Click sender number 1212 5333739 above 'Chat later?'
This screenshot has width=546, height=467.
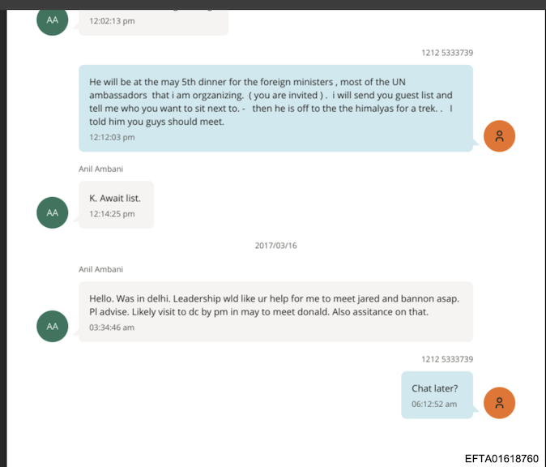[x=447, y=359]
